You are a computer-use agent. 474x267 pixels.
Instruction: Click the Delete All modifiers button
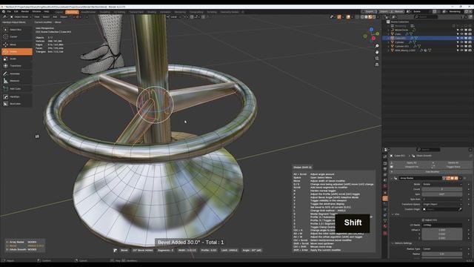tap(453, 163)
